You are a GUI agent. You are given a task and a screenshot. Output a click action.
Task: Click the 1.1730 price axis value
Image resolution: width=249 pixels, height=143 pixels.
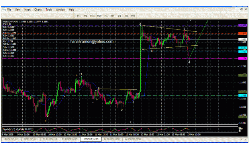243,66
